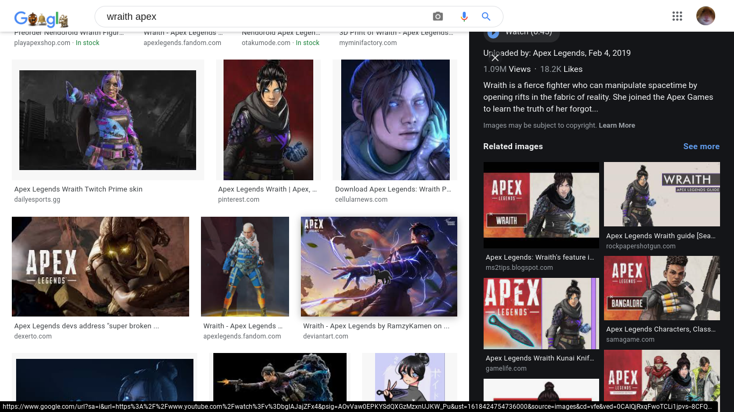This screenshot has width=734, height=412.
Task: Open the blue and orange Wraith skin image
Action: point(245,267)
